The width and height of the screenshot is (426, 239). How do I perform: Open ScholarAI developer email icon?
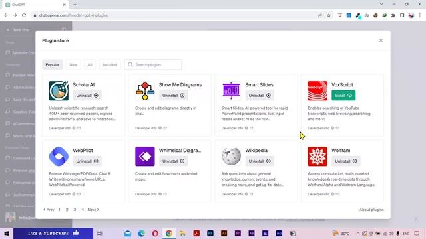(79, 128)
